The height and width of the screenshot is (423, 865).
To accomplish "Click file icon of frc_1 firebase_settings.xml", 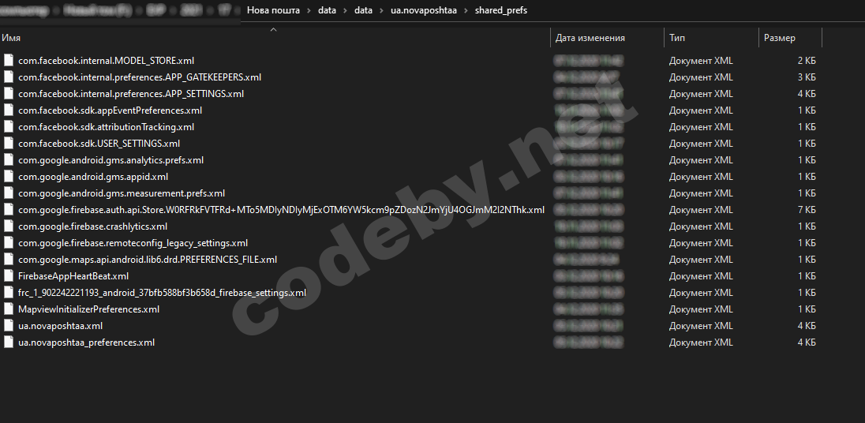I will tap(8, 292).
